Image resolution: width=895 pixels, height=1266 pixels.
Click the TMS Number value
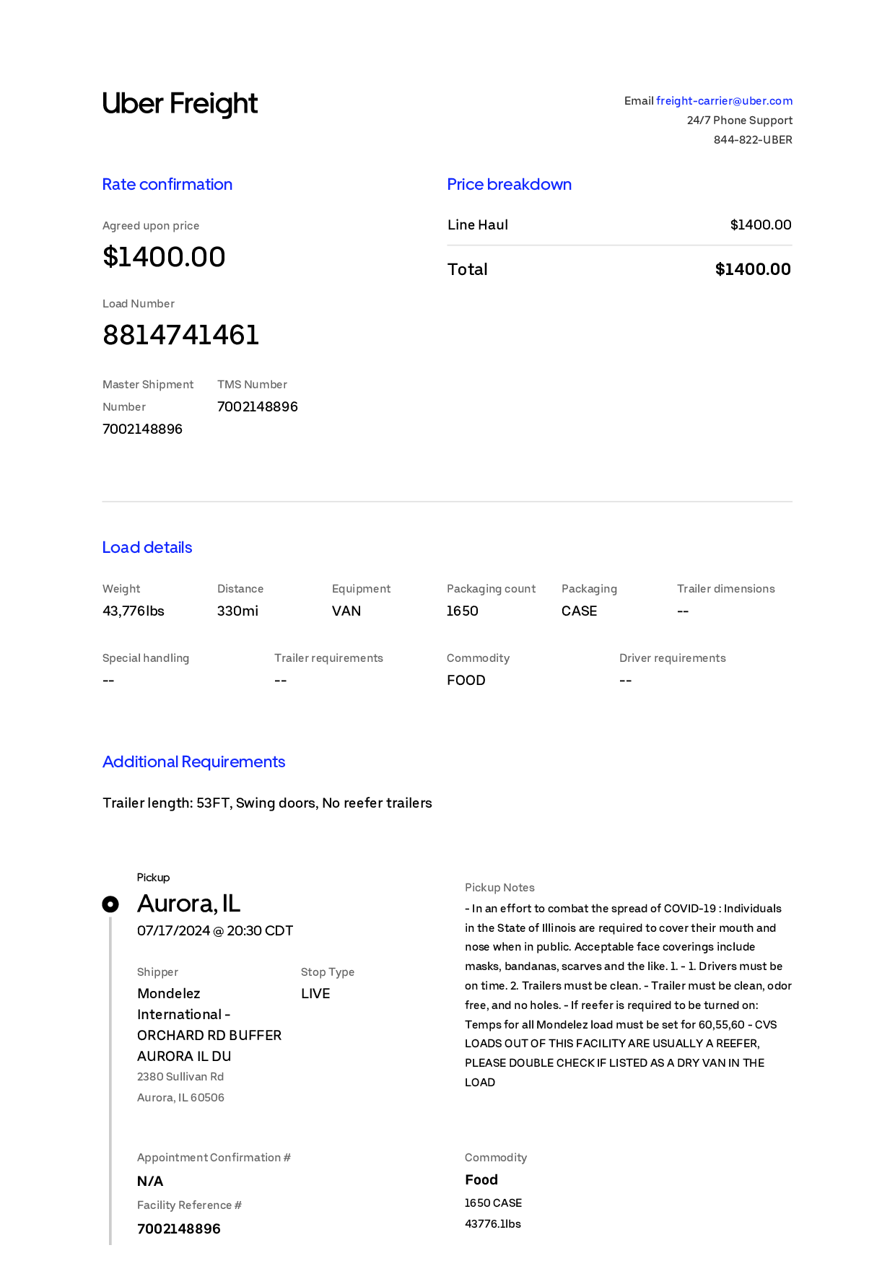tap(258, 406)
